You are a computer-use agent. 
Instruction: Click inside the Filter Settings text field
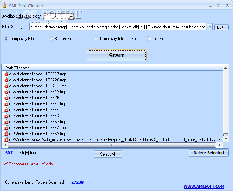[x=118, y=27]
